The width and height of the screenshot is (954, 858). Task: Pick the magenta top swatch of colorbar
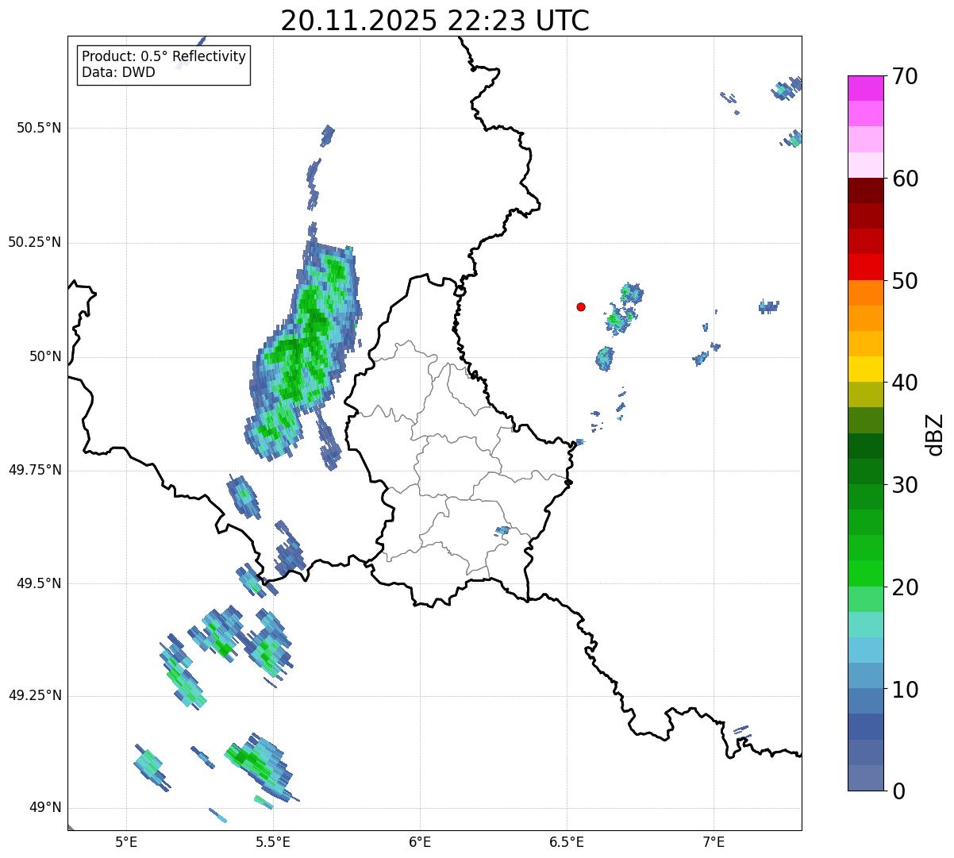[866, 88]
